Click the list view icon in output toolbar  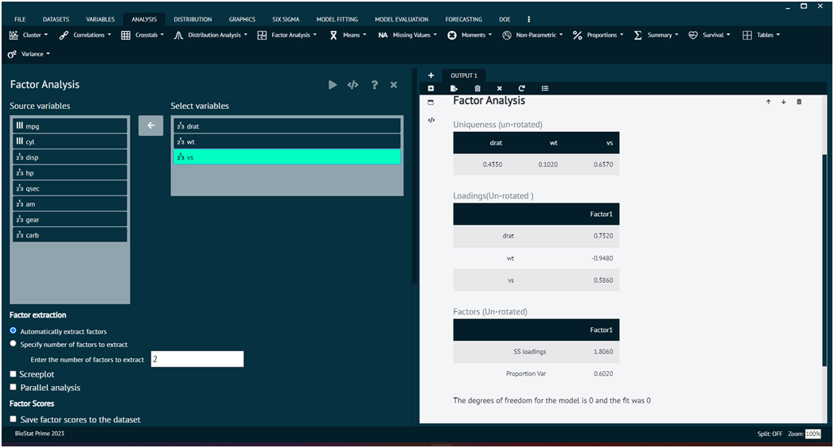pos(544,89)
